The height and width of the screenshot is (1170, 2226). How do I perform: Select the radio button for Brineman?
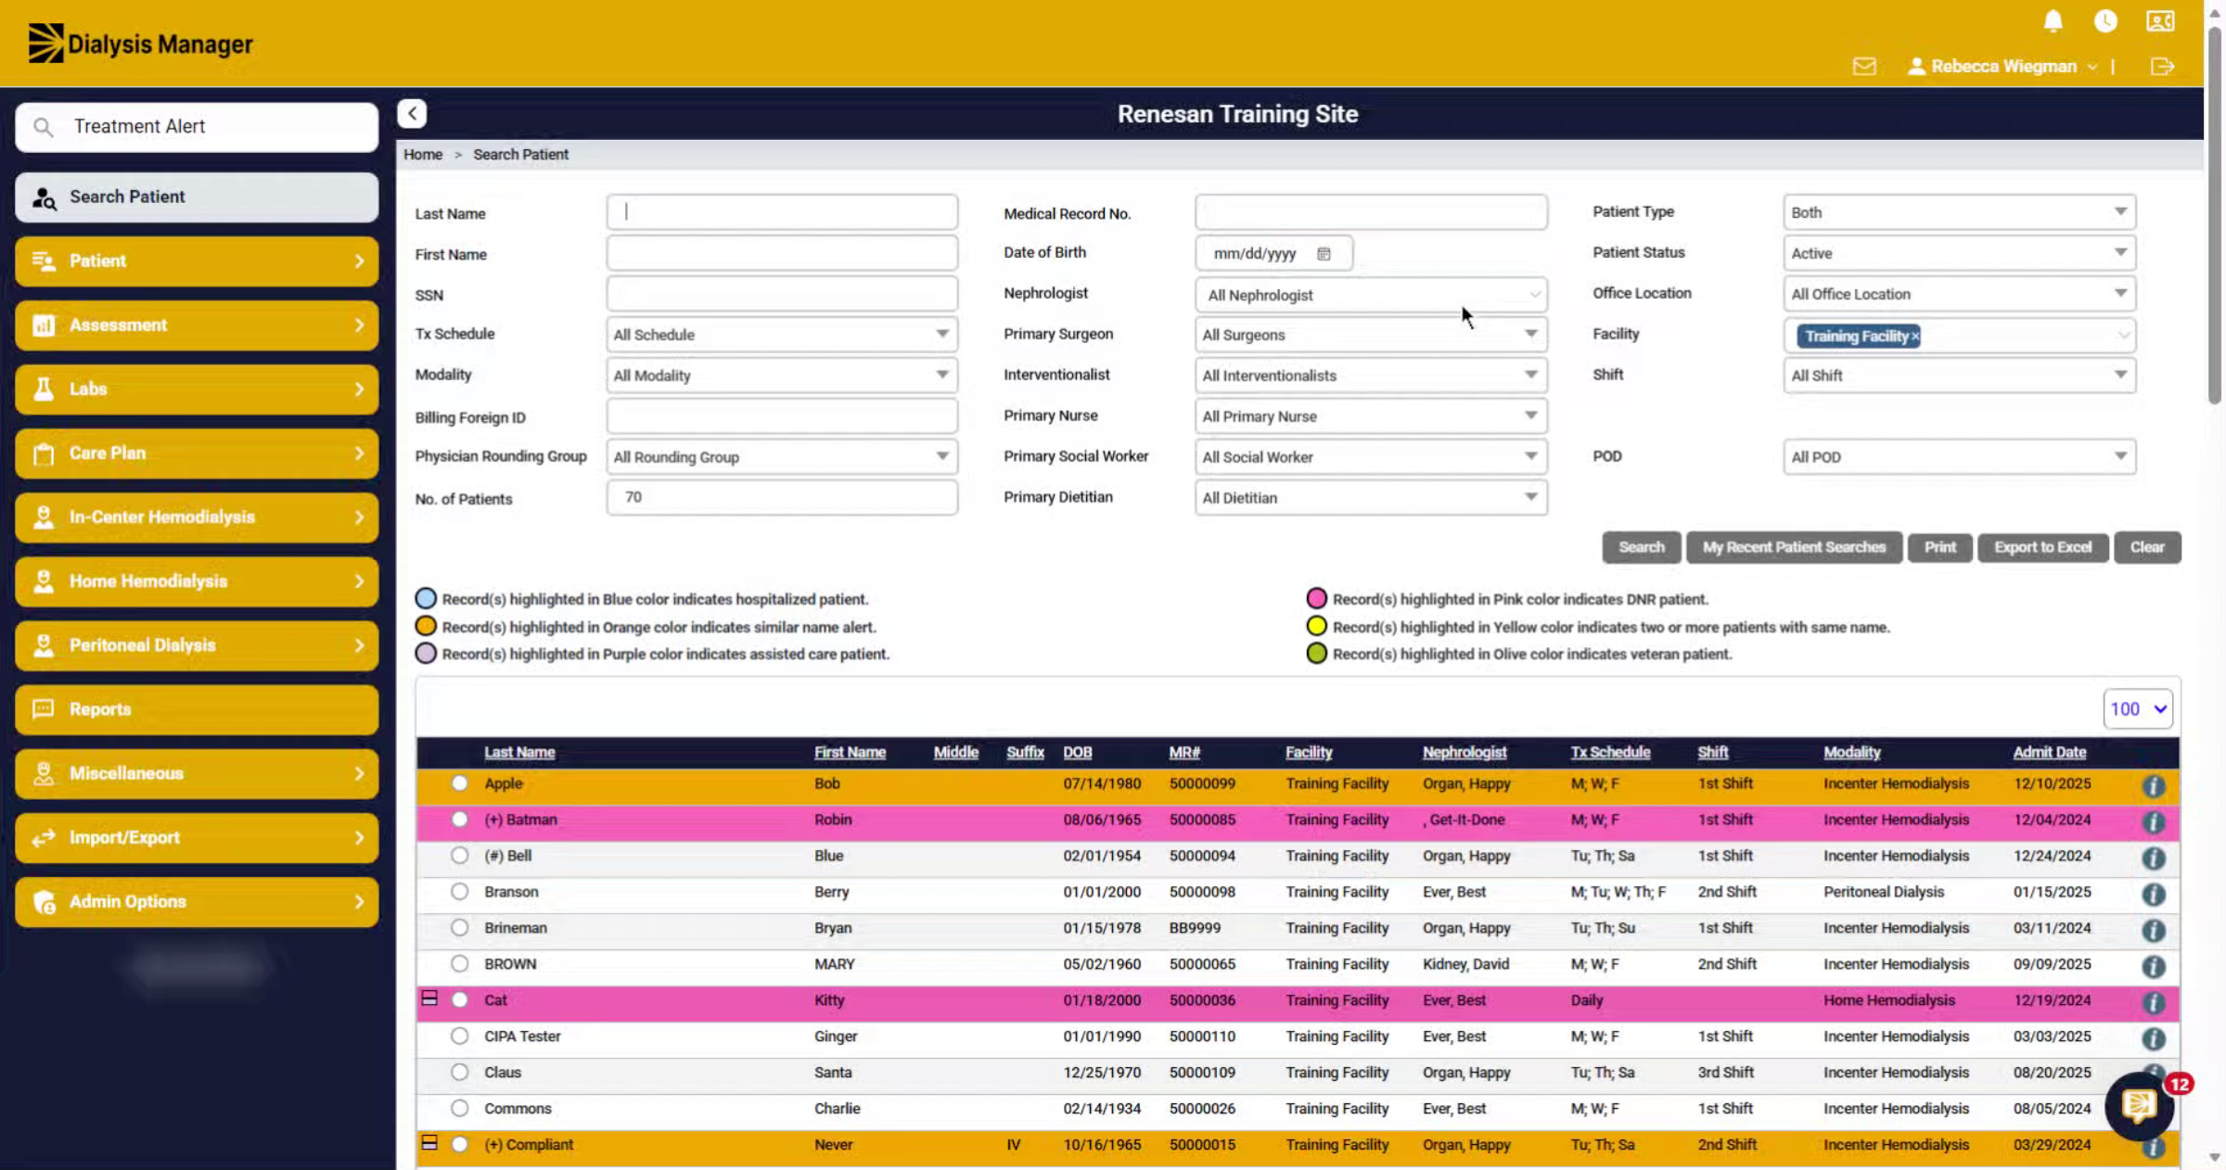[459, 927]
